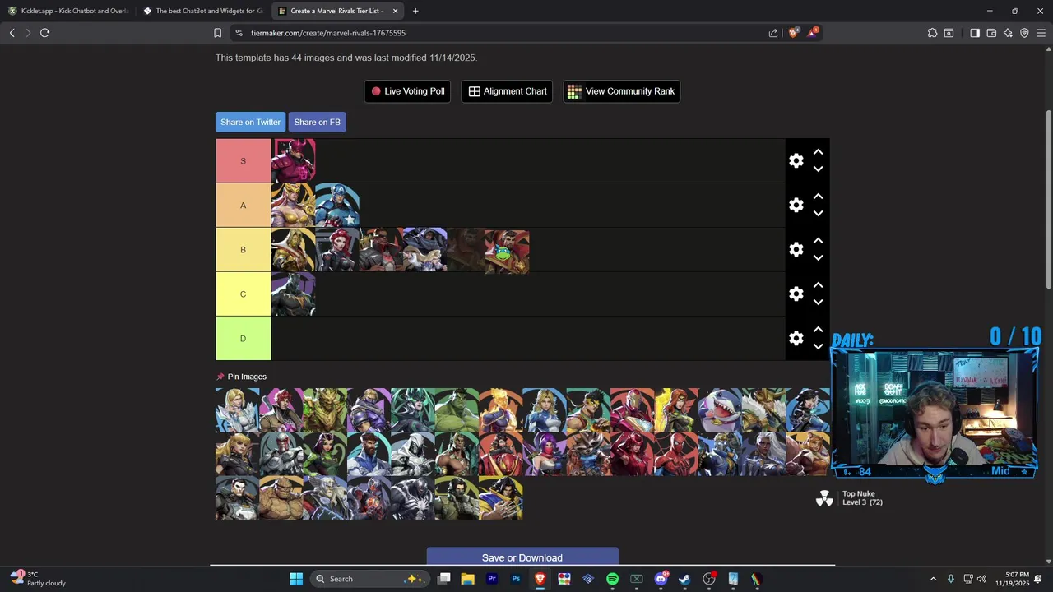Move D tier row down with chevron
The height and width of the screenshot is (592, 1053).
tap(818, 347)
